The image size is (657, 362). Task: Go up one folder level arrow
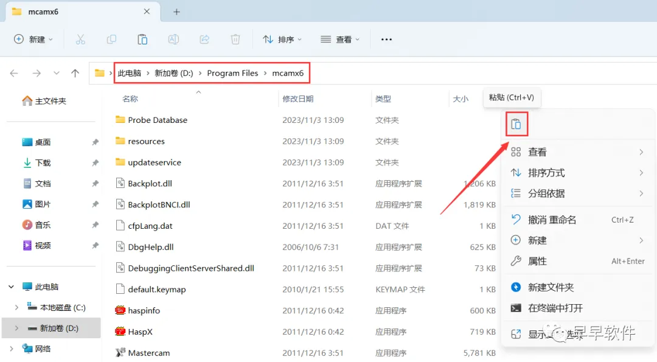click(x=75, y=74)
